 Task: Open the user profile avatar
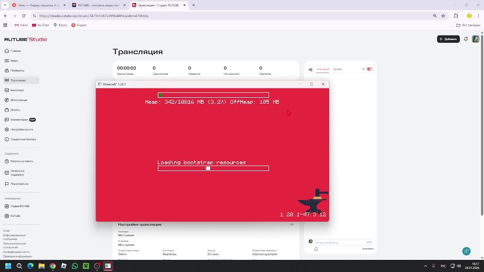[476, 39]
